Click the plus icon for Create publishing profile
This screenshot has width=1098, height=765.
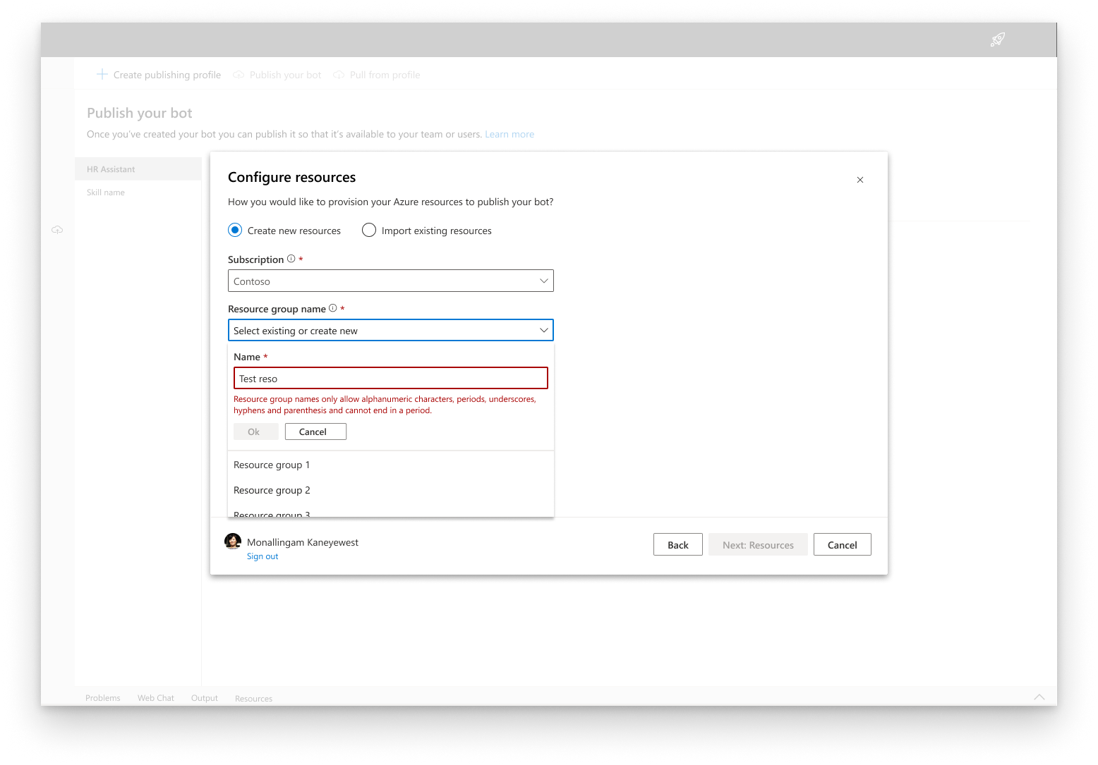point(102,74)
